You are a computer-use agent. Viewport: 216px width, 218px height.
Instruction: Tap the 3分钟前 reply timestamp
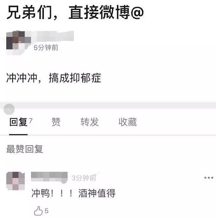(84, 178)
